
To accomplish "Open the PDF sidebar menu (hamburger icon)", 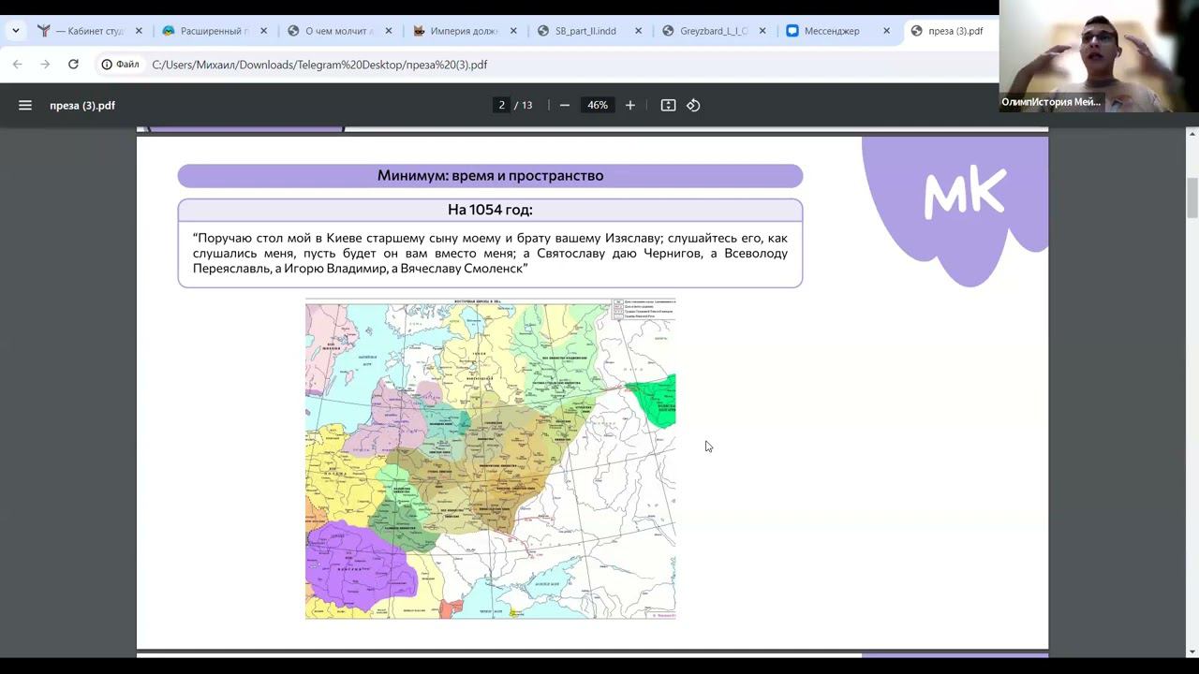I will pos(25,106).
